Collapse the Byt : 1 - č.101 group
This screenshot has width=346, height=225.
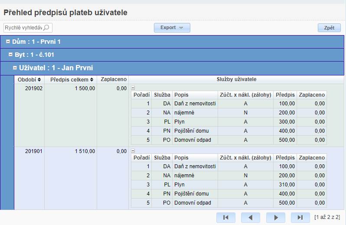tap(10, 55)
